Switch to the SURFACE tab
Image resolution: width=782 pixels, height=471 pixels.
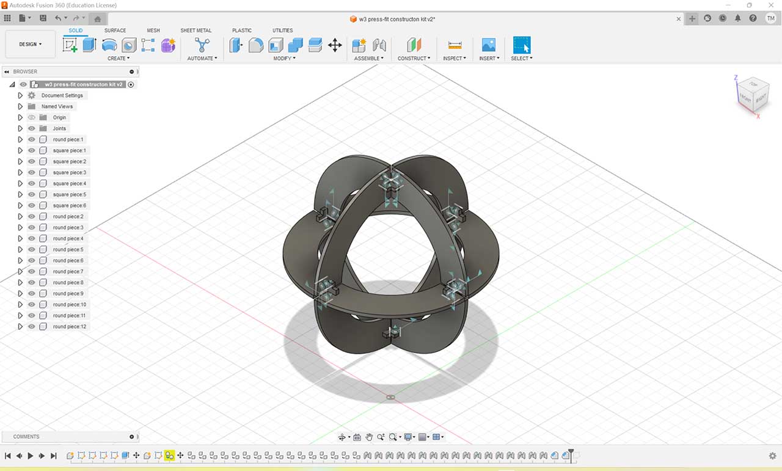(x=115, y=31)
